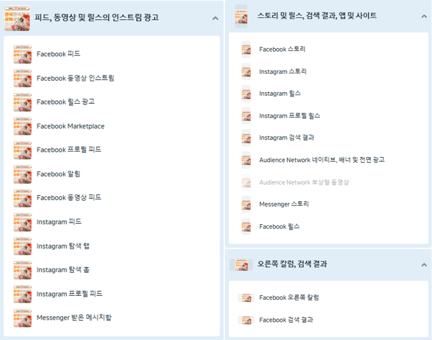Select the Facebook Marketplace label
The image size is (432, 340).
click(x=70, y=126)
